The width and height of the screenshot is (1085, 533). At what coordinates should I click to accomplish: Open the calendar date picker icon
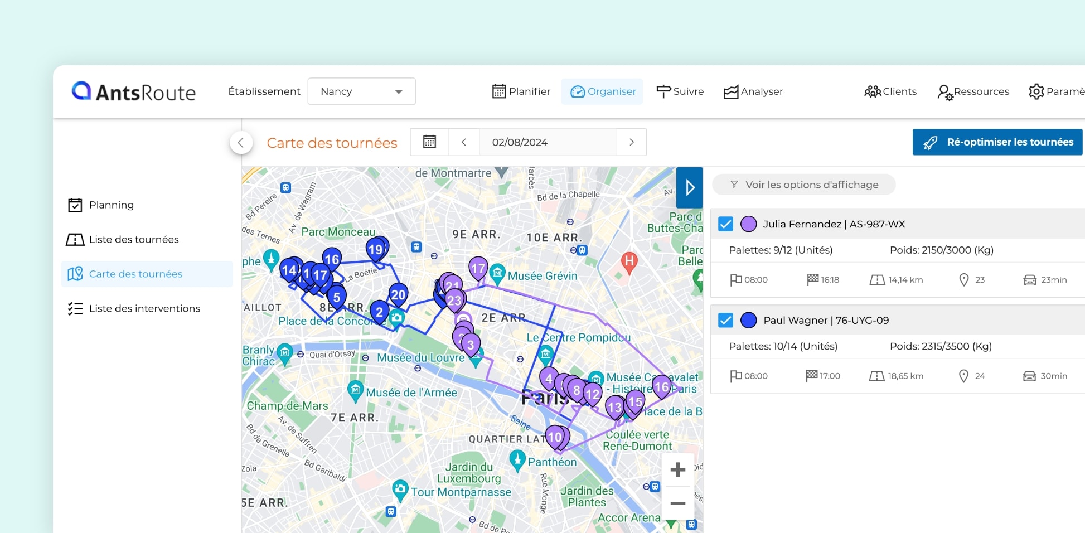[429, 142]
